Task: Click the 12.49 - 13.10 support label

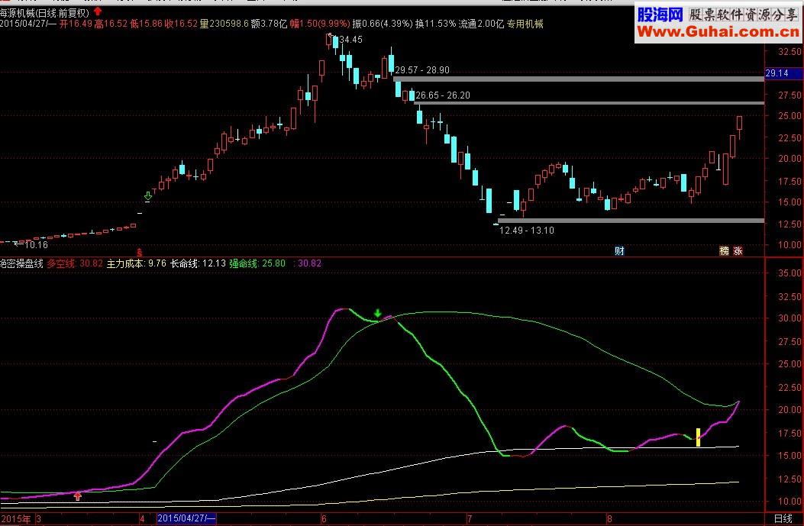Action: (x=527, y=231)
